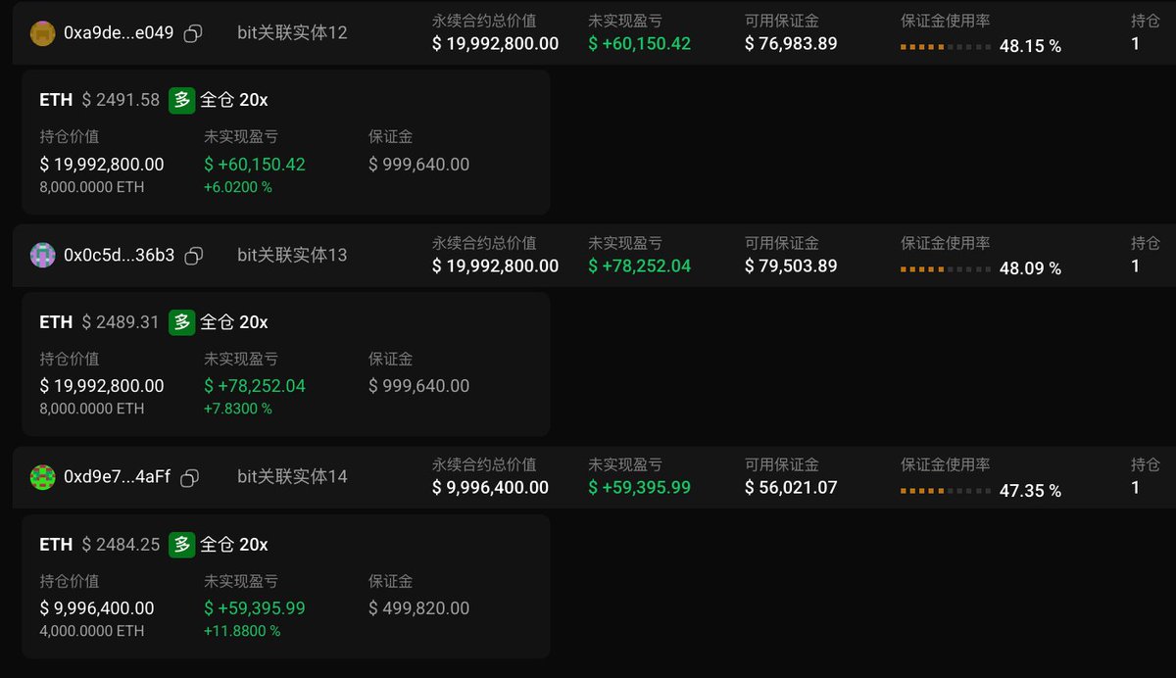This screenshot has height=678, width=1176.
Task: Click the green 多 badge at ETH $2484.25
Action: tap(182, 545)
